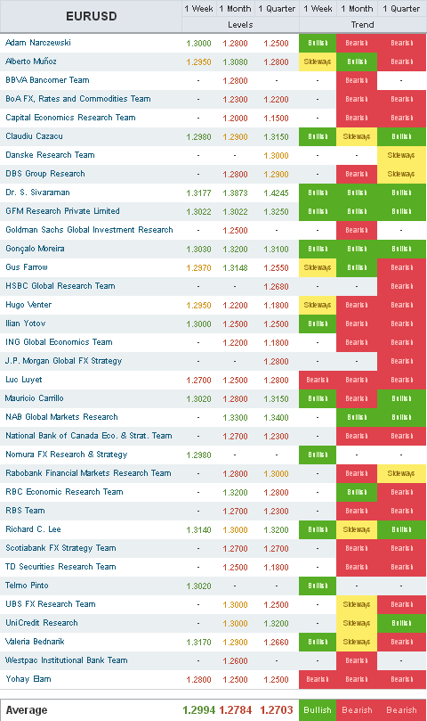Open Scotiabank FX Strategy Team link
Screen dimensions: 427x721
click(60, 548)
